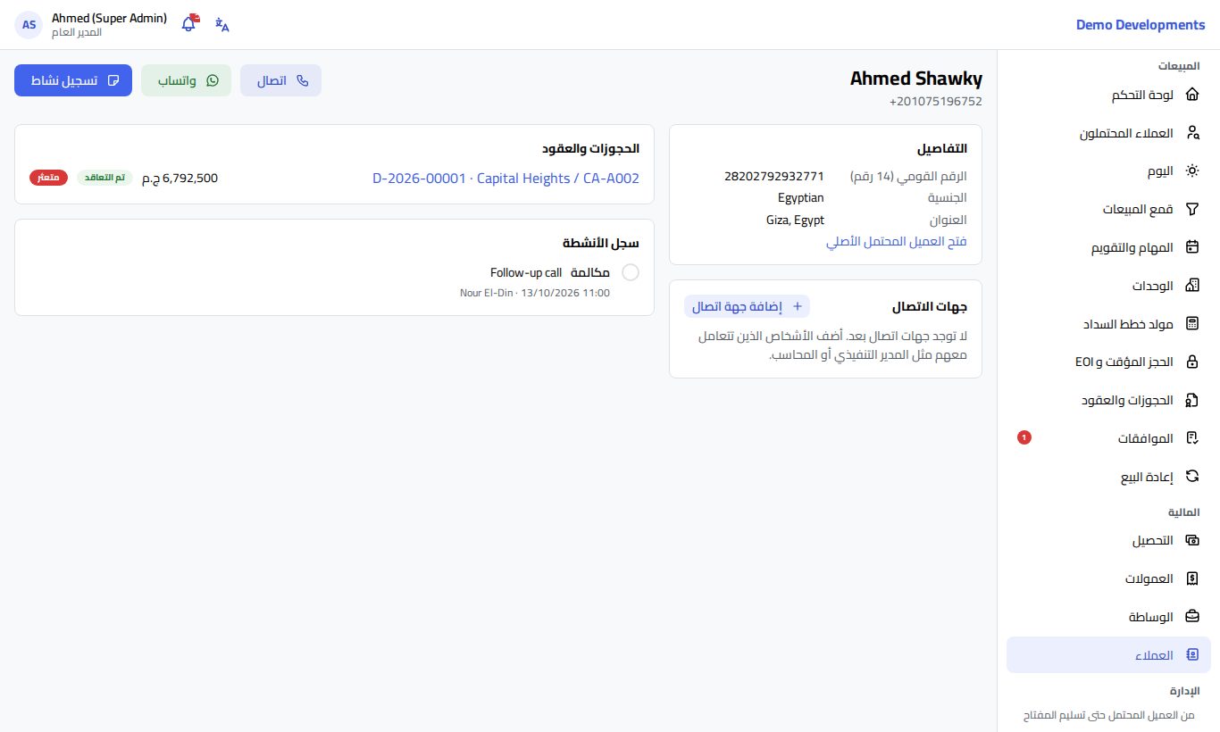Click the red approvals count badge

pyautogui.click(x=1024, y=437)
